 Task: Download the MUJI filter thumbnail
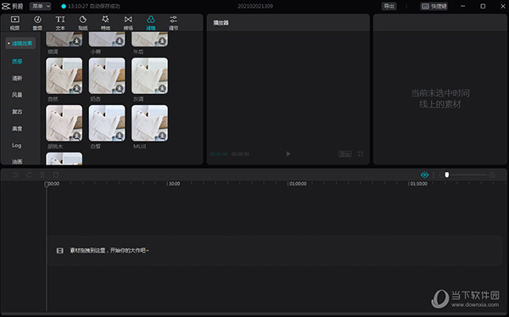click(162, 136)
